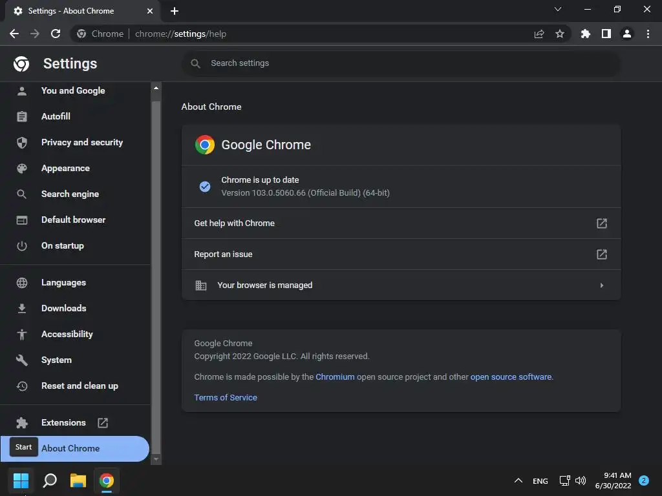
Task: Open Chrome three-dot menu
Action: tap(648, 34)
